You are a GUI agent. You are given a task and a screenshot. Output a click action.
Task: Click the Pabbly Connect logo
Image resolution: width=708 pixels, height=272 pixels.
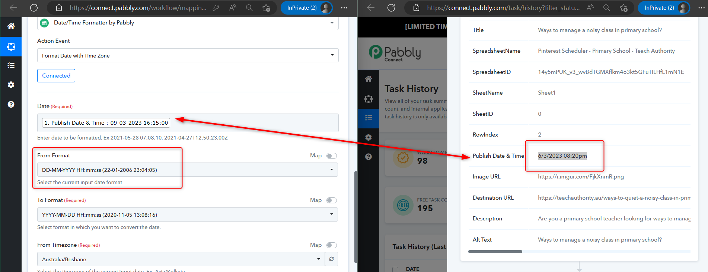[395, 53]
